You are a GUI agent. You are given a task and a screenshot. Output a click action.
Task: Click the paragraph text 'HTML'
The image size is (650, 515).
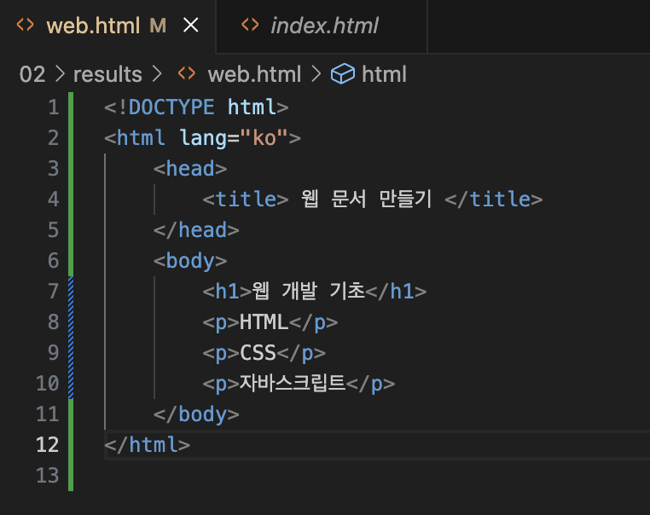pos(264,322)
